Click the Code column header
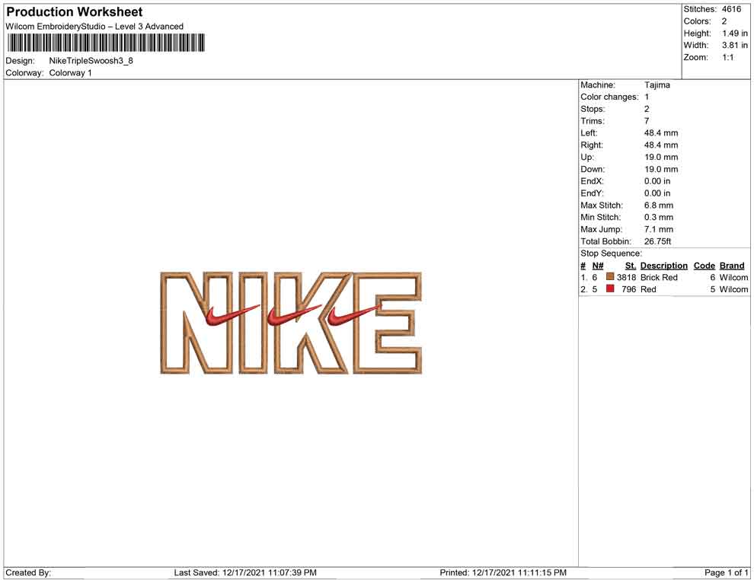This screenshot has width=754, height=580. click(704, 265)
